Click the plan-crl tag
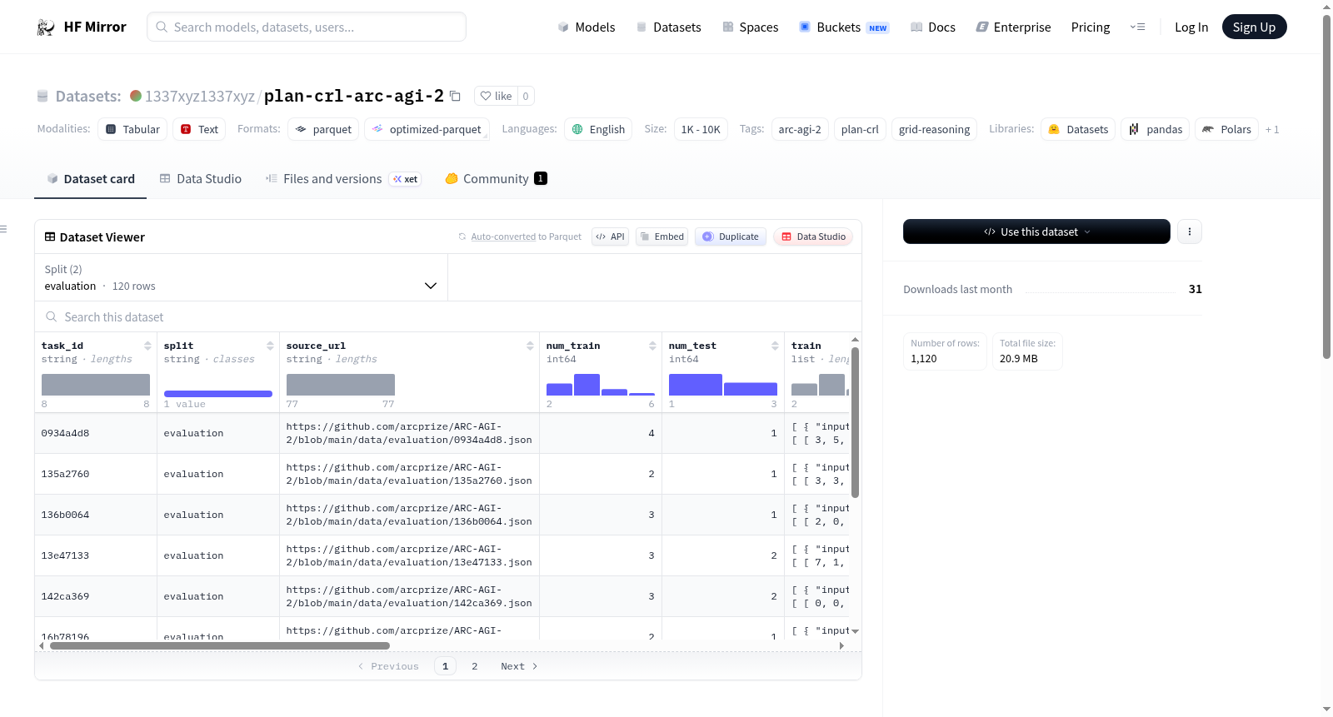The image size is (1333, 717). coord(860,129)
